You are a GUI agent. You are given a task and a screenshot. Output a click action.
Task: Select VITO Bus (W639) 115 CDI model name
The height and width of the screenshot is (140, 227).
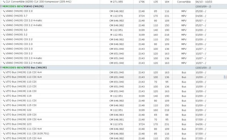(21, 105)
